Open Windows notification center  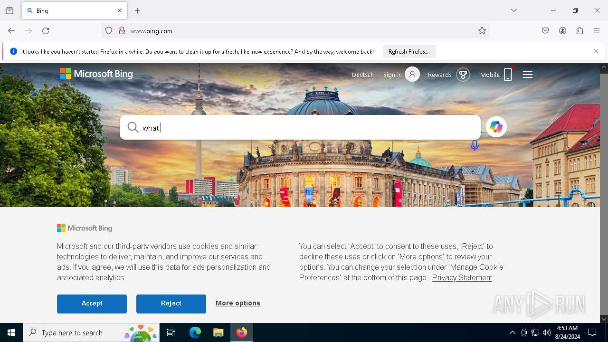coord(592,332)
